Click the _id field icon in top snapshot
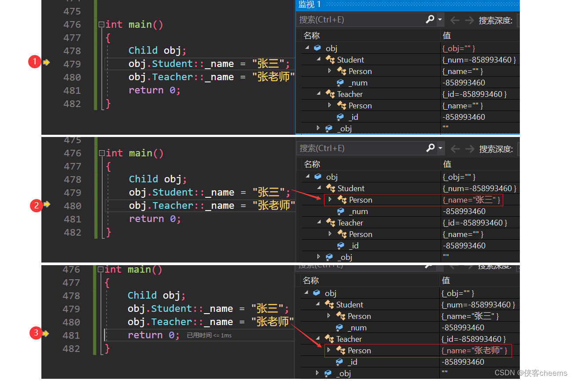This screenshot has width=574, height=381. 340,117
